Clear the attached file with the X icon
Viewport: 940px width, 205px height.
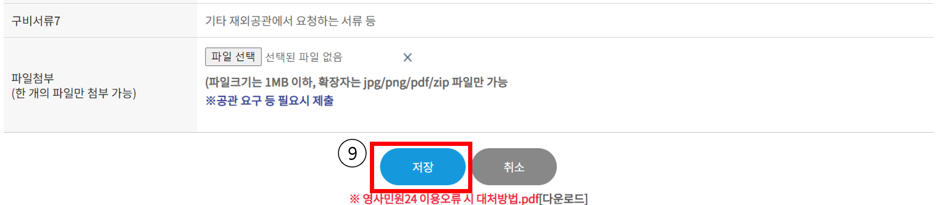click(x=407, y=57)
